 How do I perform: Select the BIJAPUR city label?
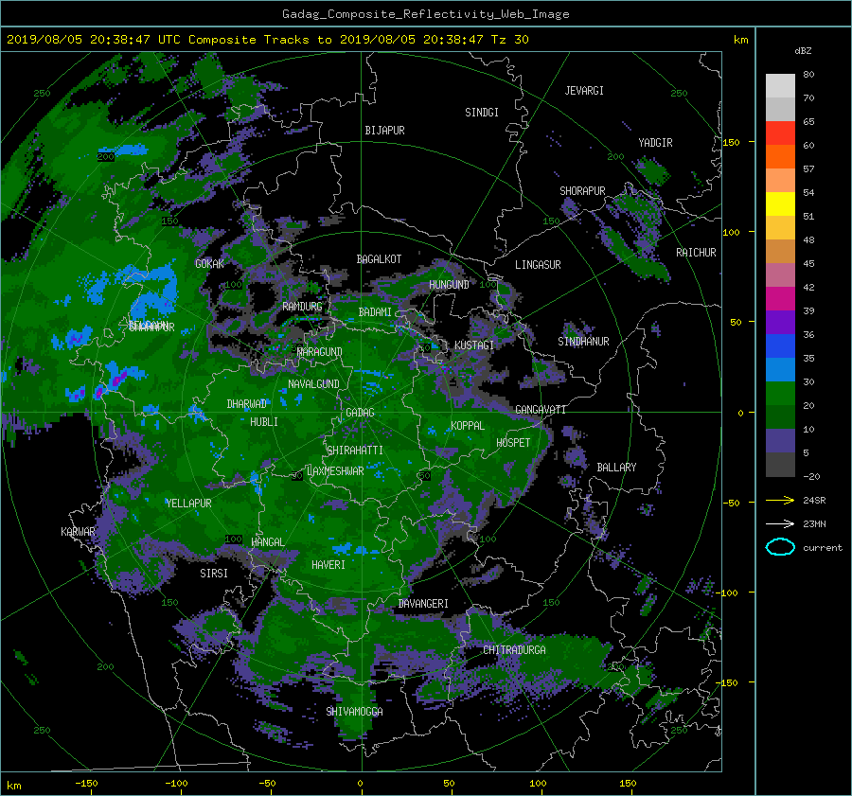point(384,131)
